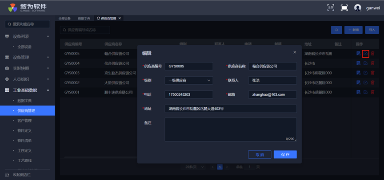Screen dimensions: 384x180
Task: Open edit icon for supplier GYS0002
Action: tap(365, 82)
